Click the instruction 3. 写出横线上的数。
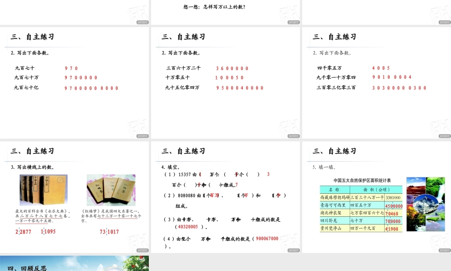 click(32, 167)
